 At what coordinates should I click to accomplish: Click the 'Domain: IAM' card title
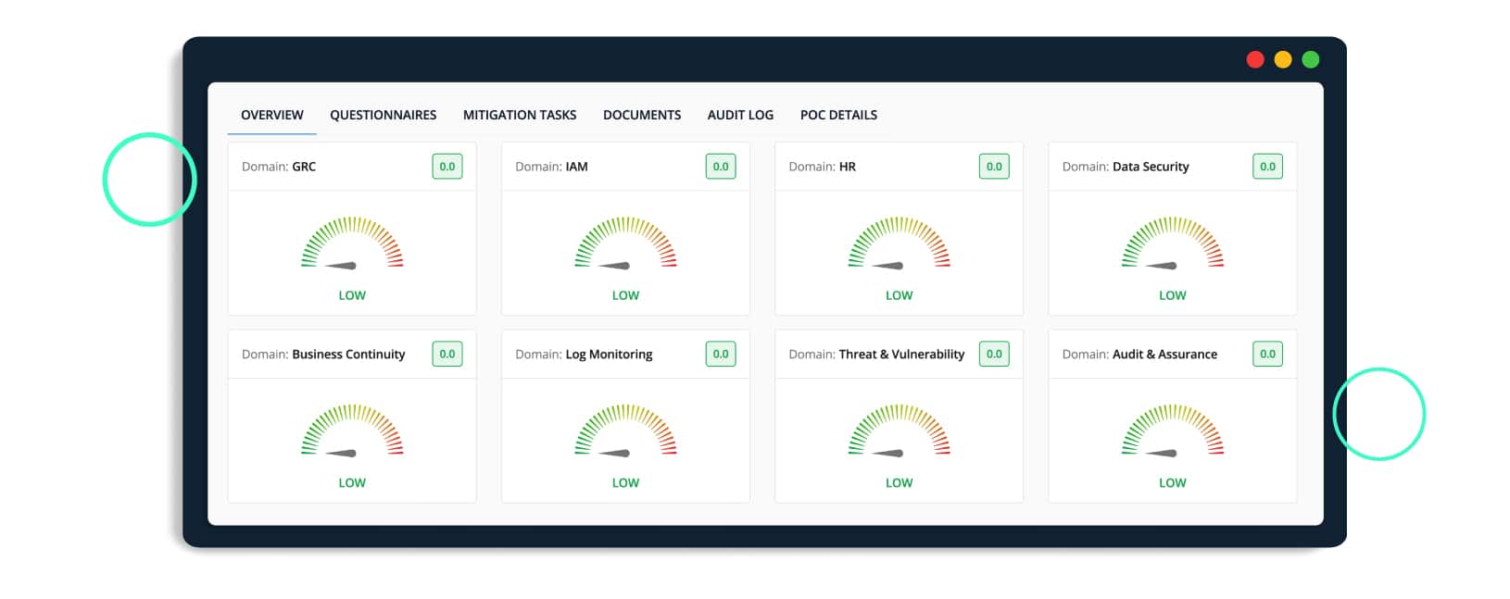pos(551,167)
